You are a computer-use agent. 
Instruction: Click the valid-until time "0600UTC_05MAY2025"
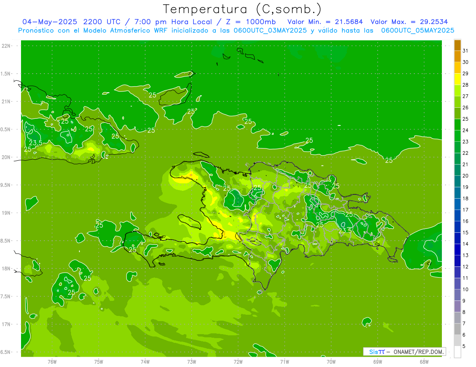tap(418, 30)
